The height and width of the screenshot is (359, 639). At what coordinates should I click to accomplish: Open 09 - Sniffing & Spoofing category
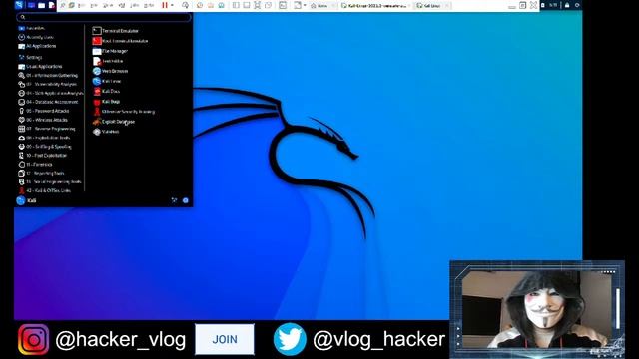[45, 147]
